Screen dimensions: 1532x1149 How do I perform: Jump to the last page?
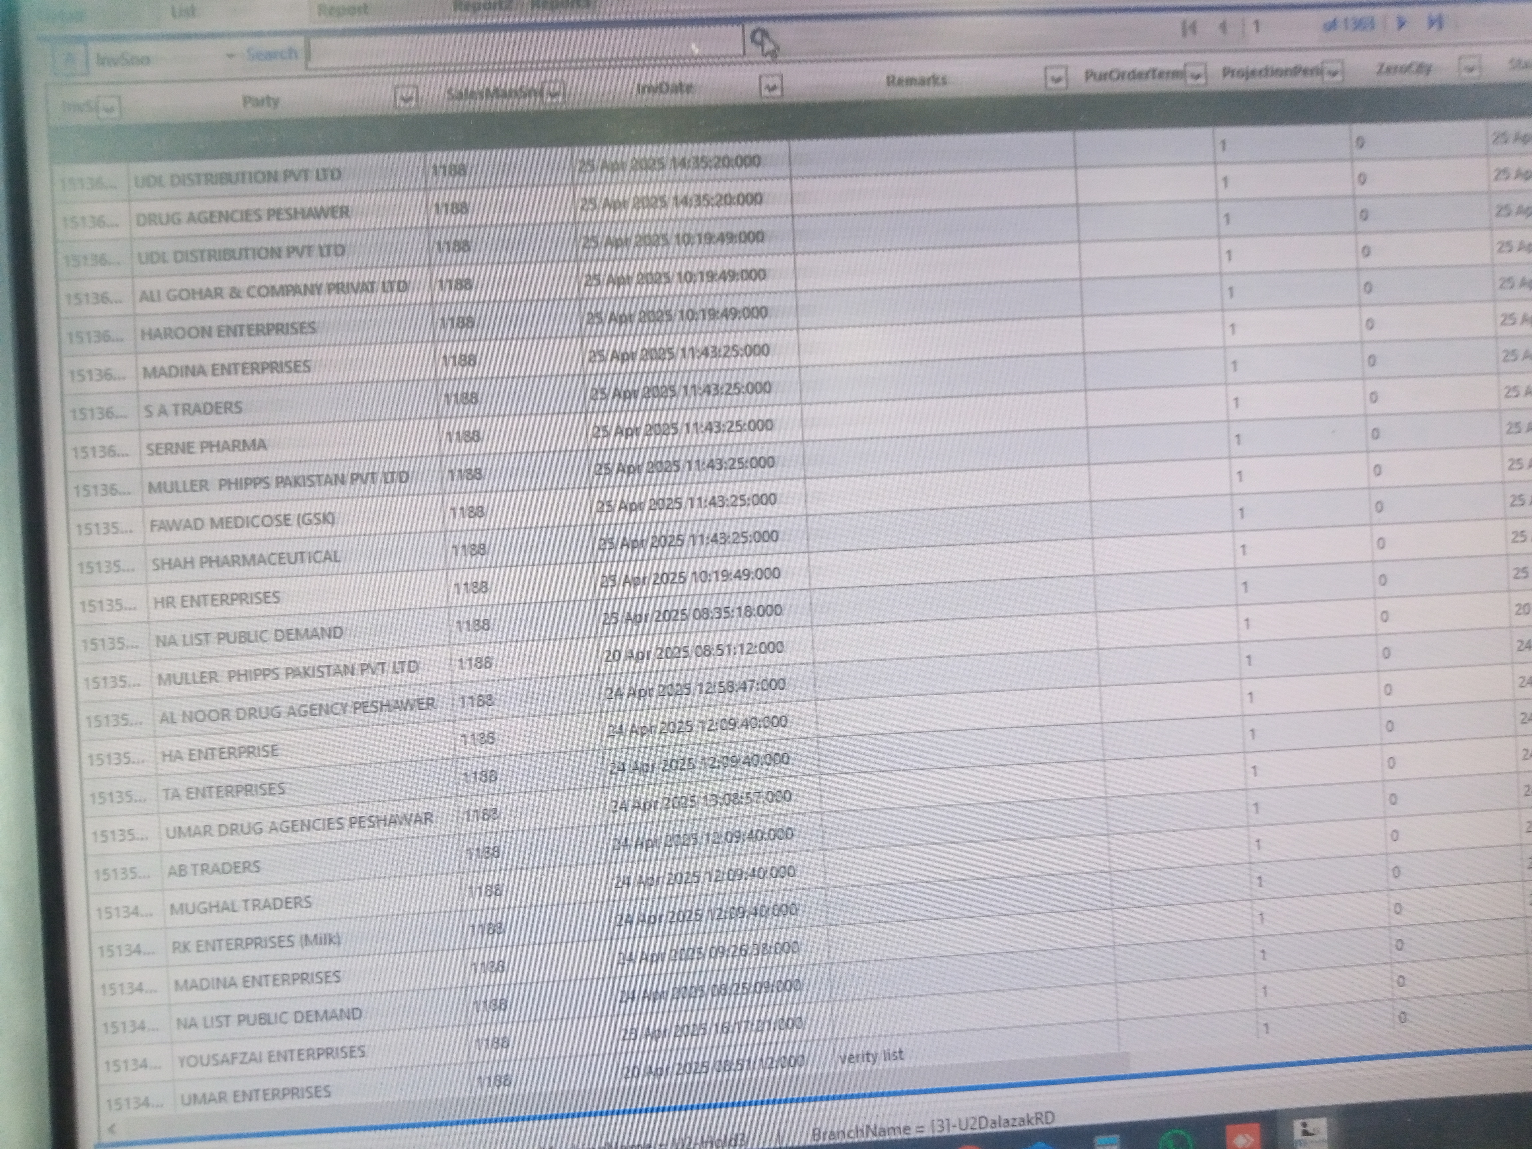1435,23
